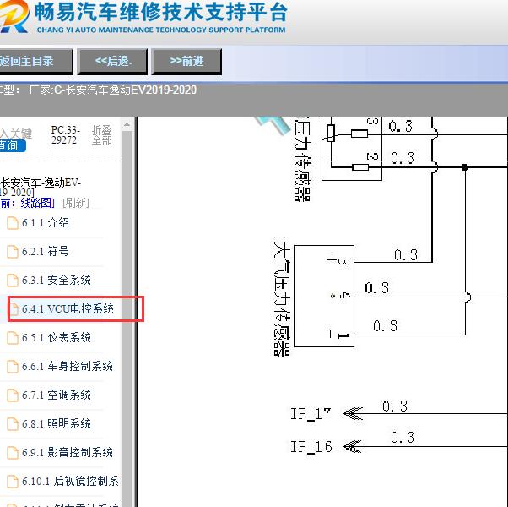Go forward with the >>前进 button

(186, 61)
